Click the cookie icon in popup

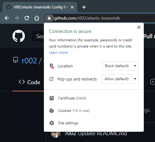[52, 111]
